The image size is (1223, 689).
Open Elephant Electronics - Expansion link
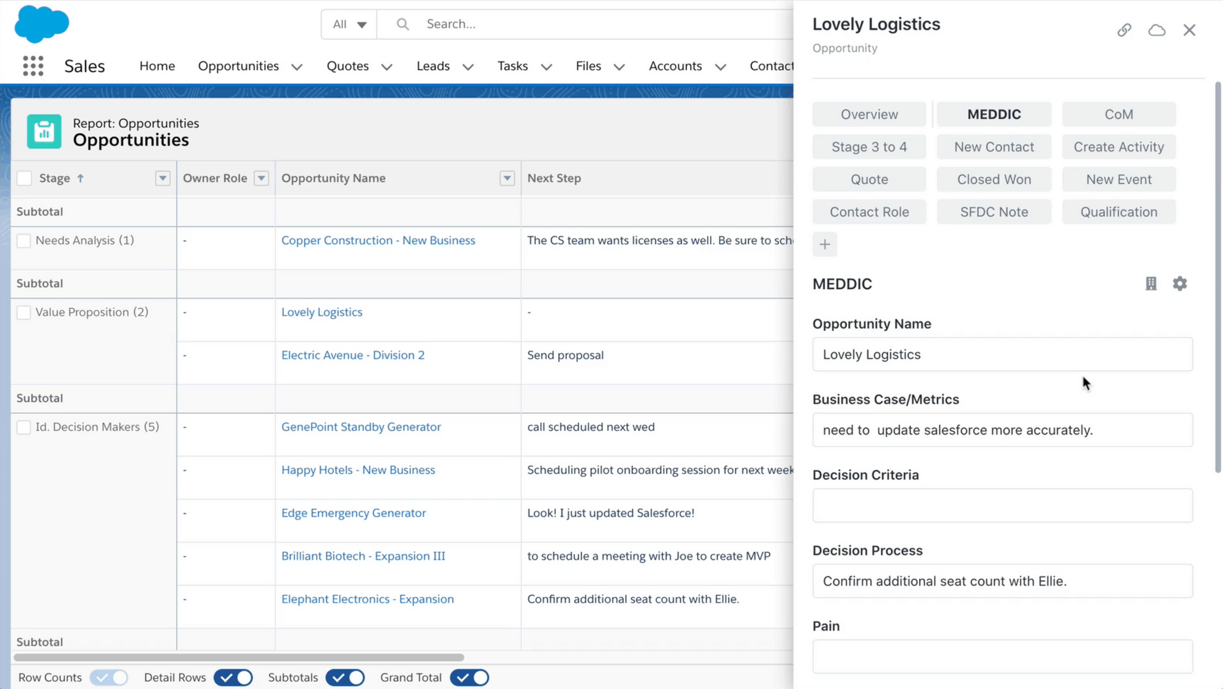coord(368,599)
